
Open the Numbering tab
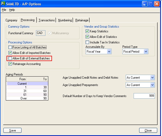pyautogui.click(x=65, y=20)
